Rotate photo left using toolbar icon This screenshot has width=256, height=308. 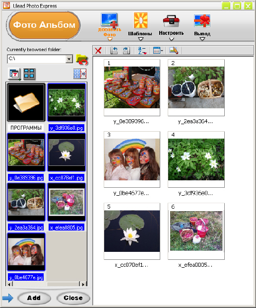tap(114, 51)
